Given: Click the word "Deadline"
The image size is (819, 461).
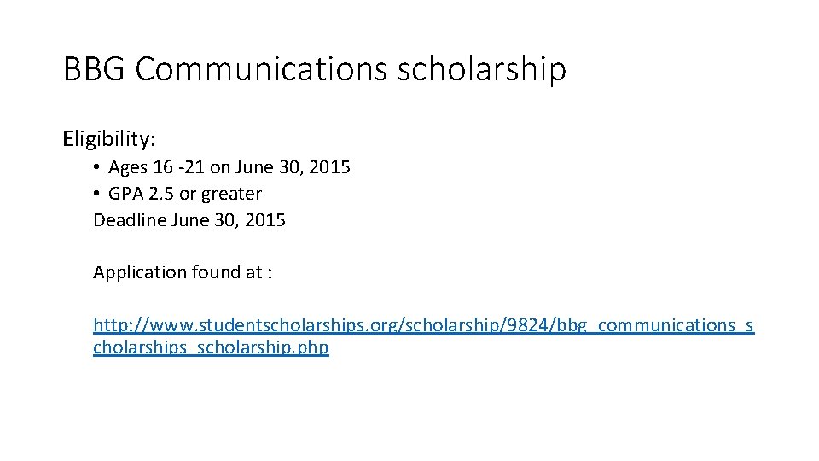Looking at the screenshot, I should click(129, 220).
